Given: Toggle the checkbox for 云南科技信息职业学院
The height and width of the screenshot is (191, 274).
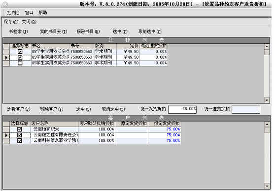Looking at the screenshot, I should point(20,141).
